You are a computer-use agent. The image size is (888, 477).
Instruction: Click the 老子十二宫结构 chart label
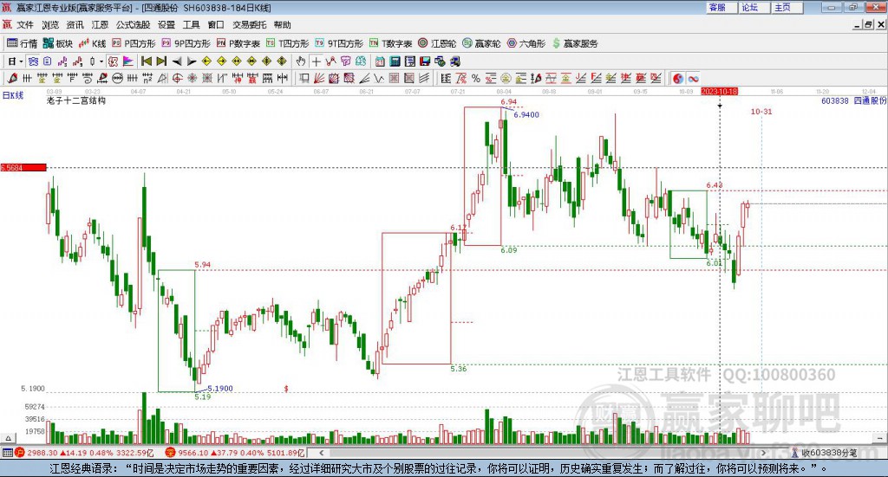tap(76, 100)
